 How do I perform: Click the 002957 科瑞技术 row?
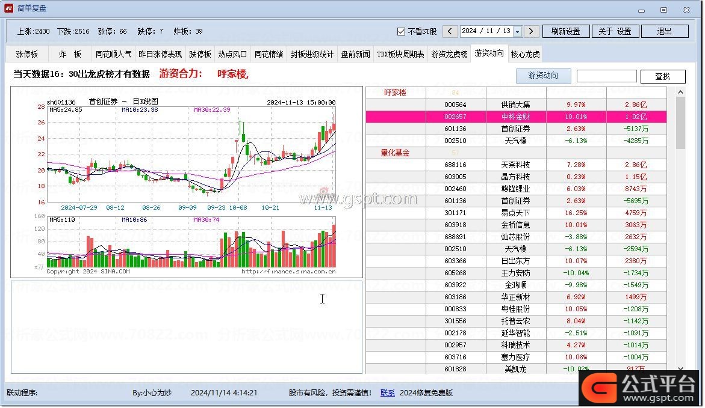click(516, 345)
